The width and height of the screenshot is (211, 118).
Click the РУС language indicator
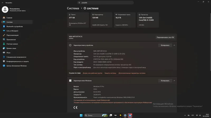tap(193, 115)
